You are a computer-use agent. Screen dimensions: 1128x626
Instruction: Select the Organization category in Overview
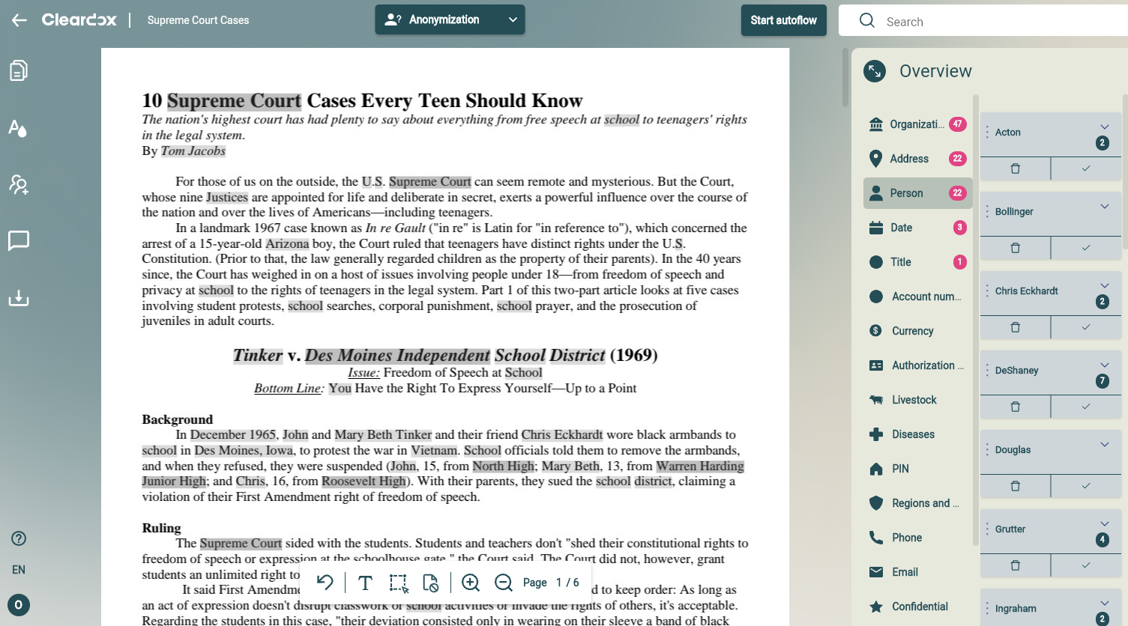[917, 124]
